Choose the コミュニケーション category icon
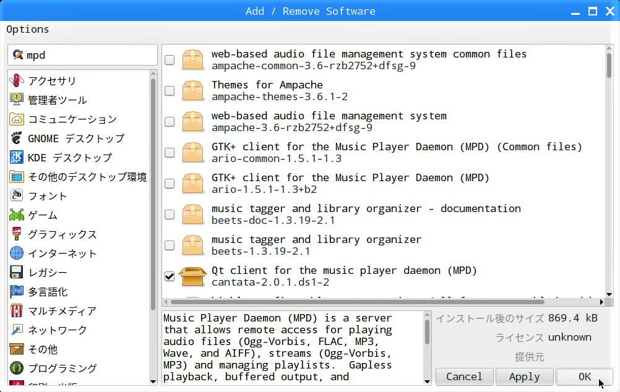Viewport: 620px width, 392px height. 17,119
